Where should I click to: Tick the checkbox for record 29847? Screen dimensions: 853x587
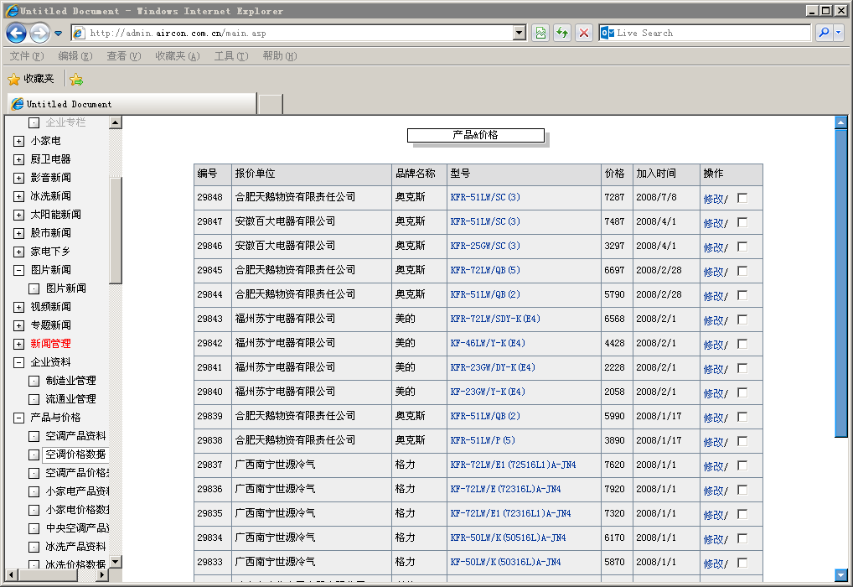[742, 222]
